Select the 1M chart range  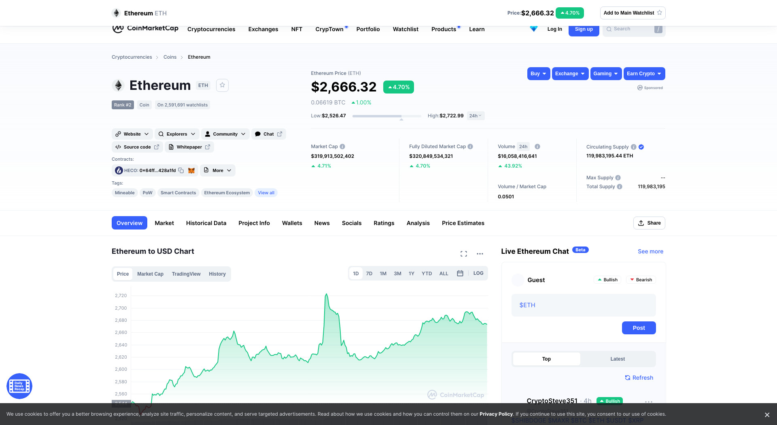click(383, 274)
